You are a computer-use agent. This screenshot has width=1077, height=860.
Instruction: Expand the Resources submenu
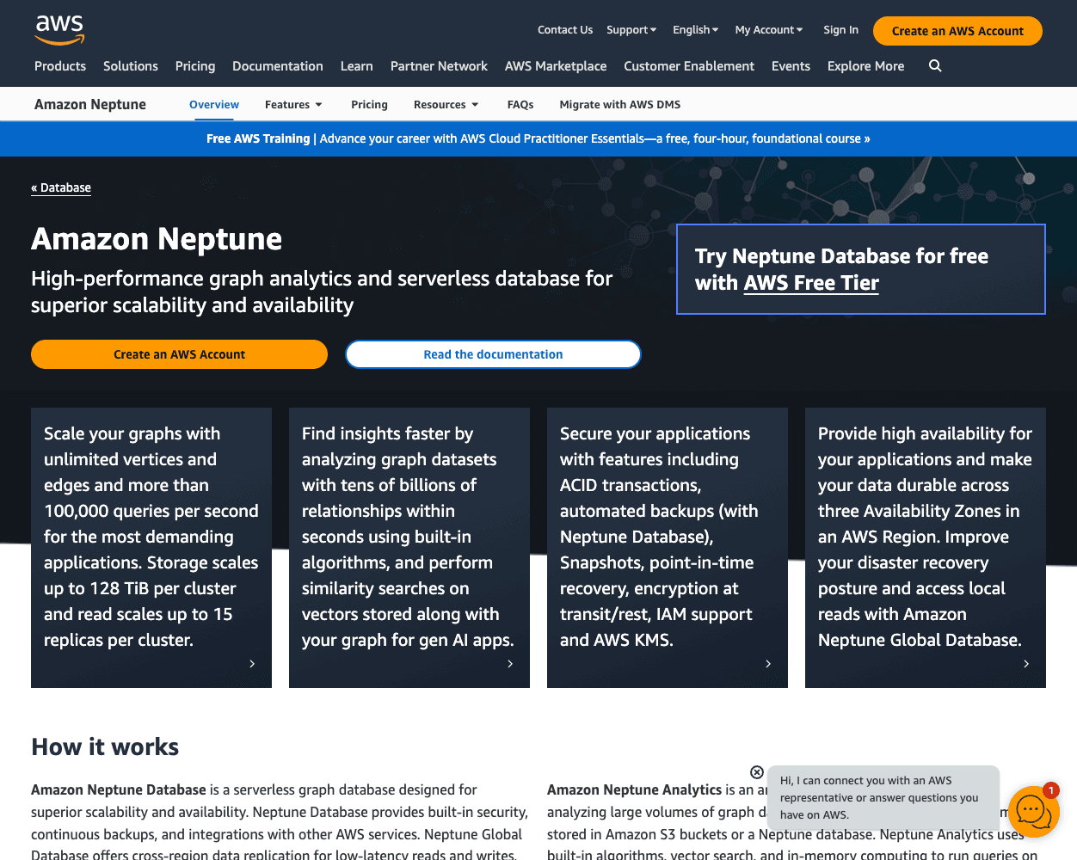[x=446, y=105]
